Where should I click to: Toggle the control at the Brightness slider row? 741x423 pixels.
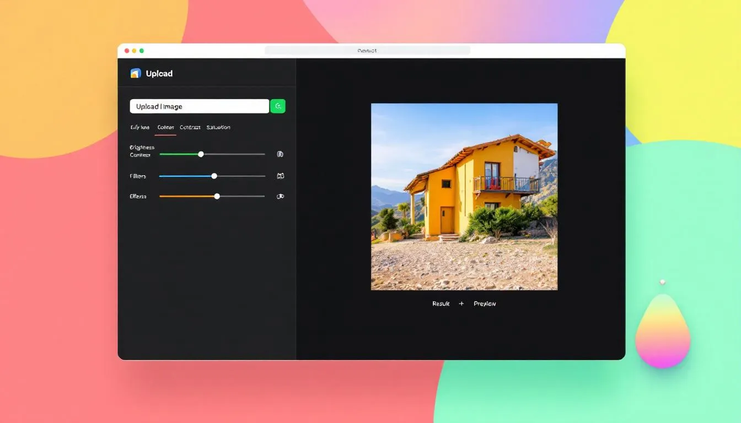tap(280, 154)
